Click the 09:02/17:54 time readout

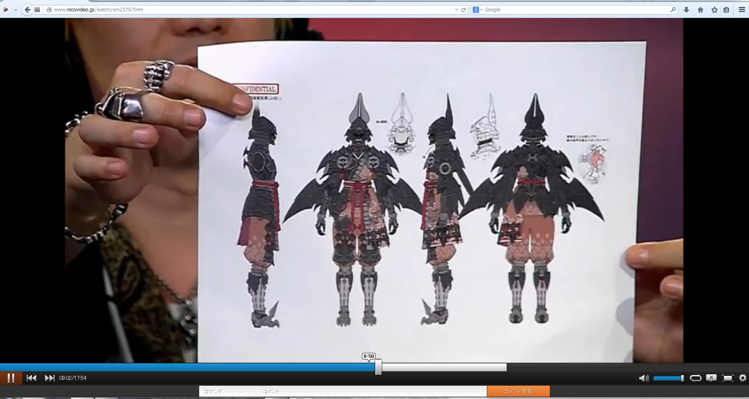tap(72, 378)
